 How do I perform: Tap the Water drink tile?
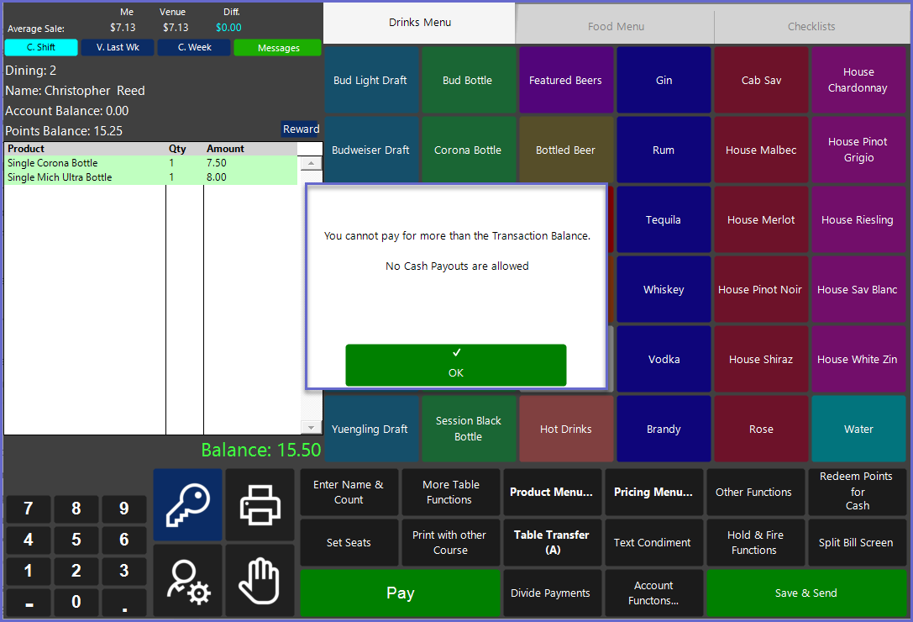point(858,429)
